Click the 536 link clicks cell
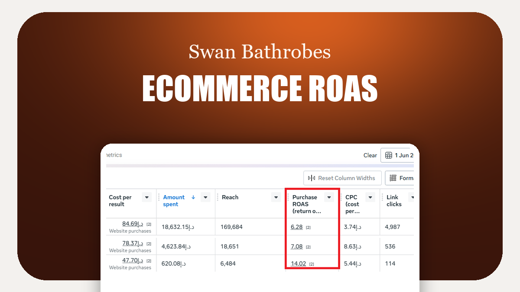 (390, 247)
